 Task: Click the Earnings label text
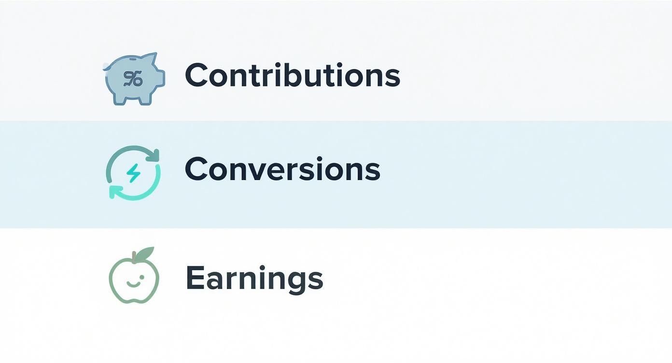(255, 278)
